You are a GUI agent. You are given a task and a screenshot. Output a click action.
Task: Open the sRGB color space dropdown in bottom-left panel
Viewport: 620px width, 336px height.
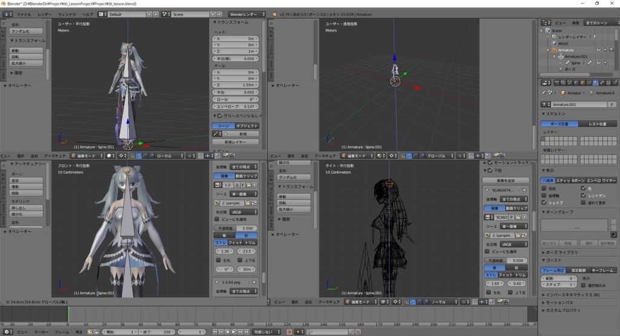[x=243, y=212]
